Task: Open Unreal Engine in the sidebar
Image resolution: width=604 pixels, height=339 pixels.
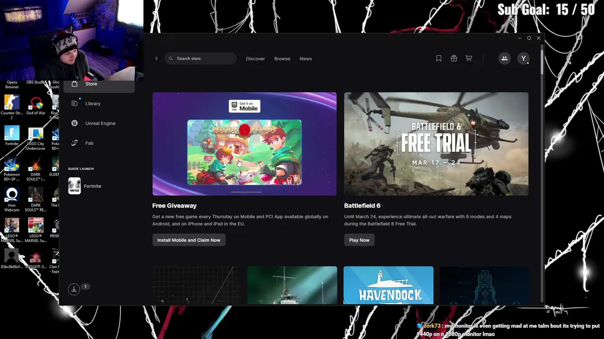Action: tap(99, 123)
